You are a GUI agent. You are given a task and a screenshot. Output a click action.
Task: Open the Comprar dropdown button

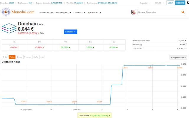[x=71, y=32]
